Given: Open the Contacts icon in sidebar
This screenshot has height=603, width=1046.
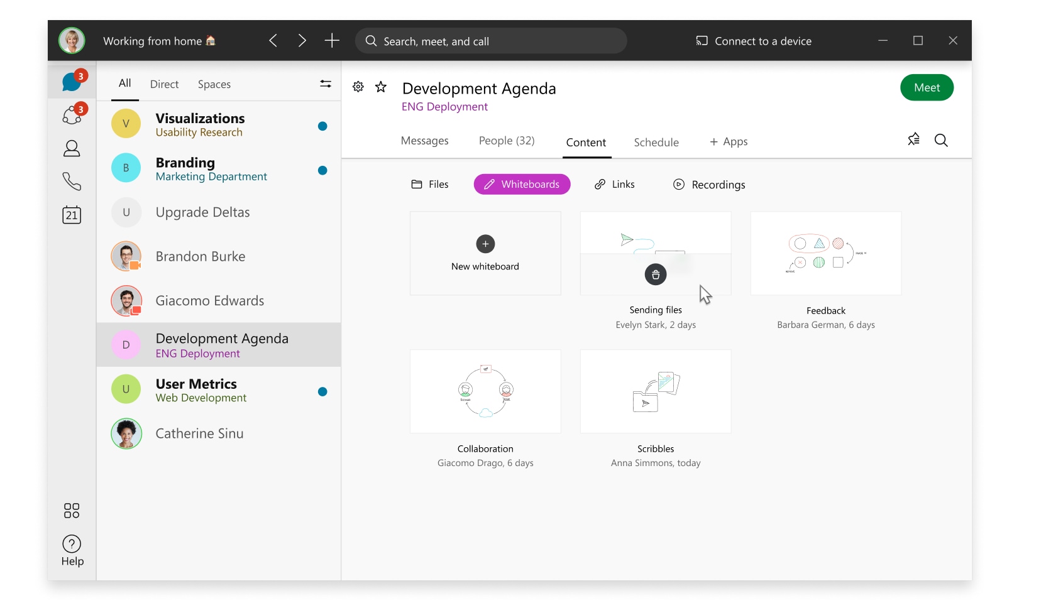Looking at the screenshot, I should (72, 148).
